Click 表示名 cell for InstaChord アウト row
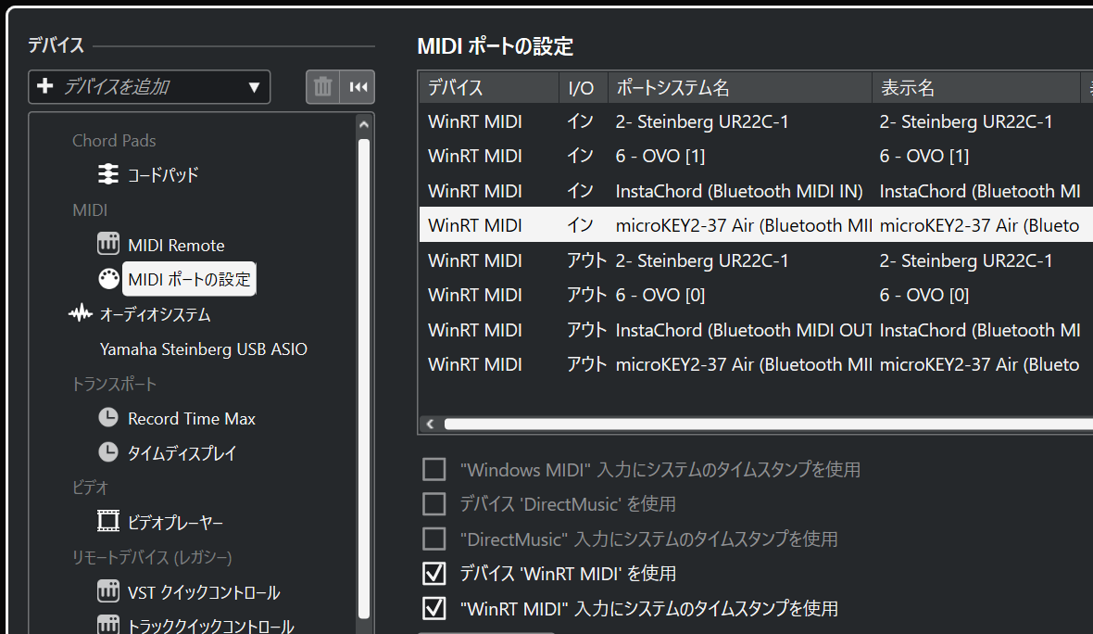This screenshot has height=634, width=1093. (x=980, y=329)
